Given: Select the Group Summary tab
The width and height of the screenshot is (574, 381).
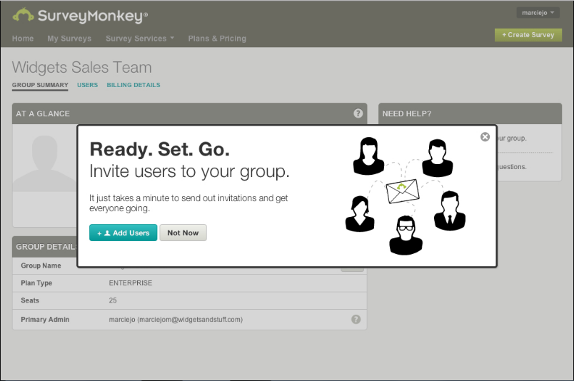Looking at the screenshot, I should pos(40,85).
